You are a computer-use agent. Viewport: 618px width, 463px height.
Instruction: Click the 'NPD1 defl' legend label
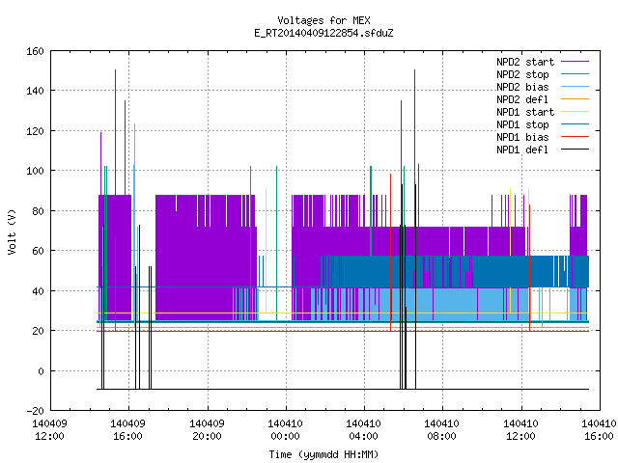pos(522,150)
